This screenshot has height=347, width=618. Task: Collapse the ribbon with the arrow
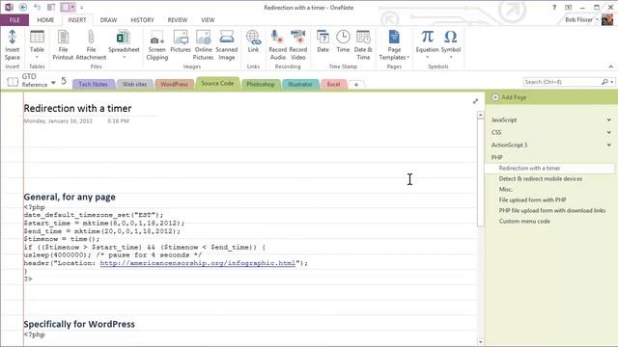pos(610,67)
